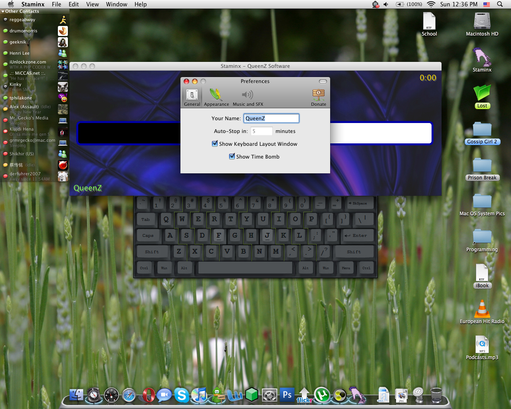Click the volume icon in menu bar
Viewport: 511px width, 409px height.
tap(386, 4)
